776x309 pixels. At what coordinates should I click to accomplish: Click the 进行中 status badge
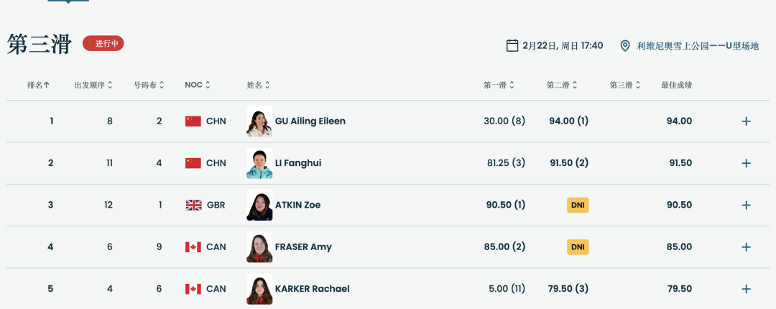click(103, 44)
